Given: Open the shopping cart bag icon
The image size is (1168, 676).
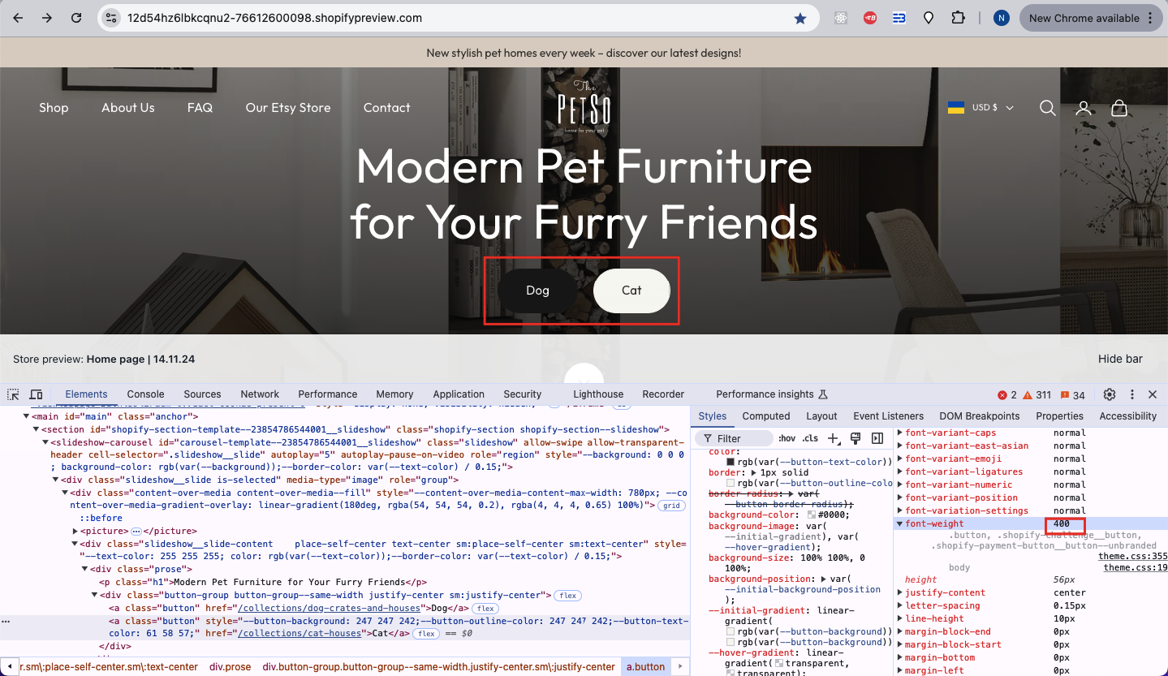Looking at the screenshot, I should coord(1119,108).
